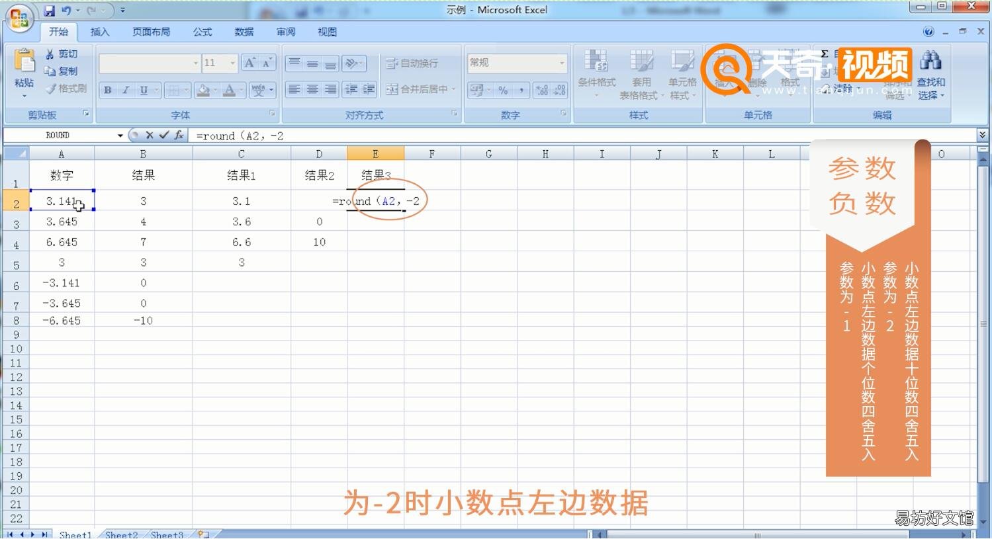Viewport: 992px width, 539px height.
Task: Click Increase Font Size large A
Action: 250,63
